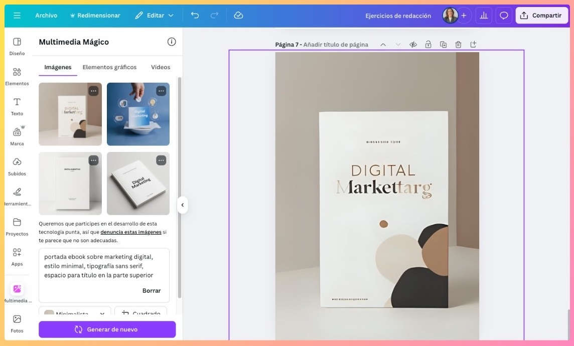This screenshot has height=346, width=574.
Task: Open the main hamburger menu
Action: 17,16
